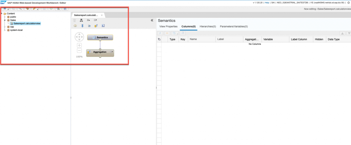Expand the public package node
This screenshot has width=351, height=145.
5,17
